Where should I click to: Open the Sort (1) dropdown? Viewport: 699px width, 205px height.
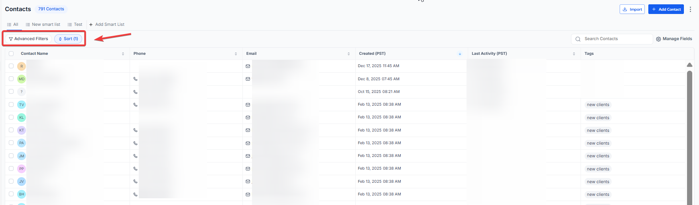(x=68, y=39)
